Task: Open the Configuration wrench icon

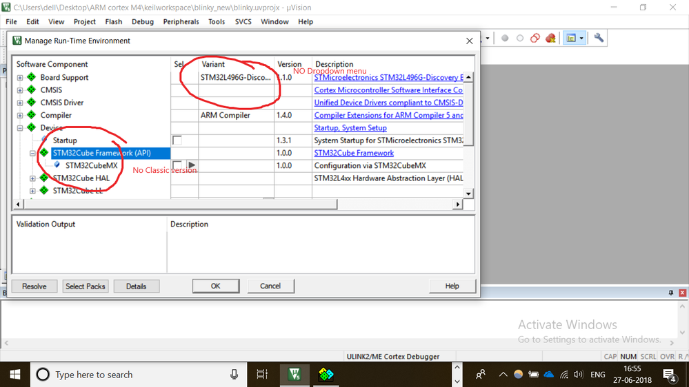Action: [599, 38]
